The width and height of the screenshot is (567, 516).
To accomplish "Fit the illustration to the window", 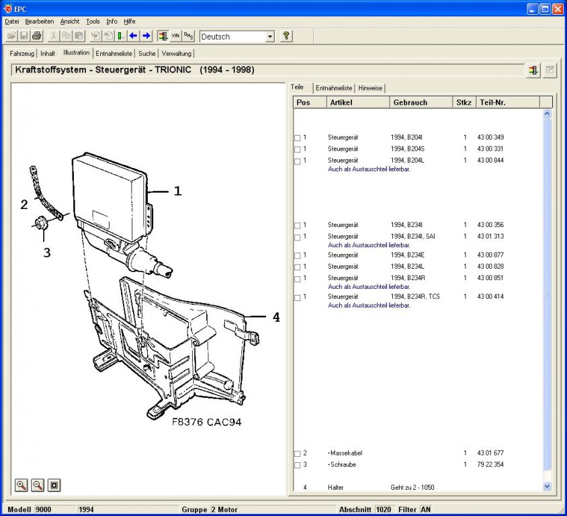I will pos(54,485).
